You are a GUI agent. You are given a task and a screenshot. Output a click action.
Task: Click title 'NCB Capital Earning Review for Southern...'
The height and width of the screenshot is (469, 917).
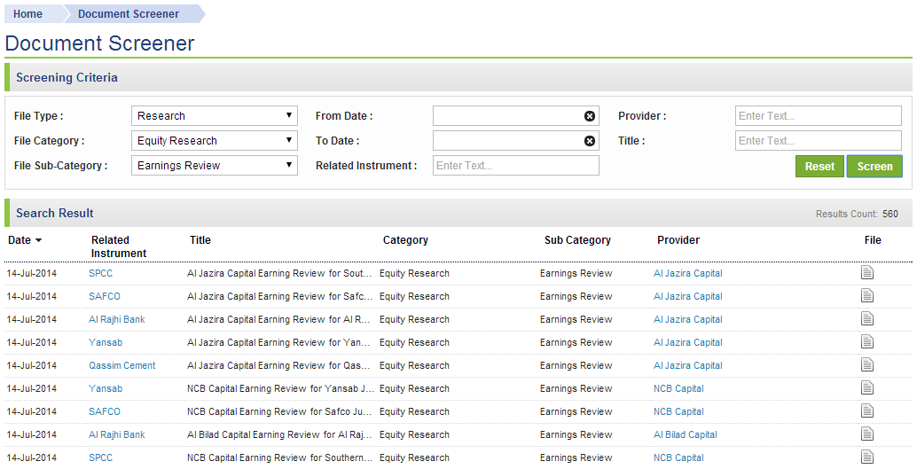tap(279, 457)
